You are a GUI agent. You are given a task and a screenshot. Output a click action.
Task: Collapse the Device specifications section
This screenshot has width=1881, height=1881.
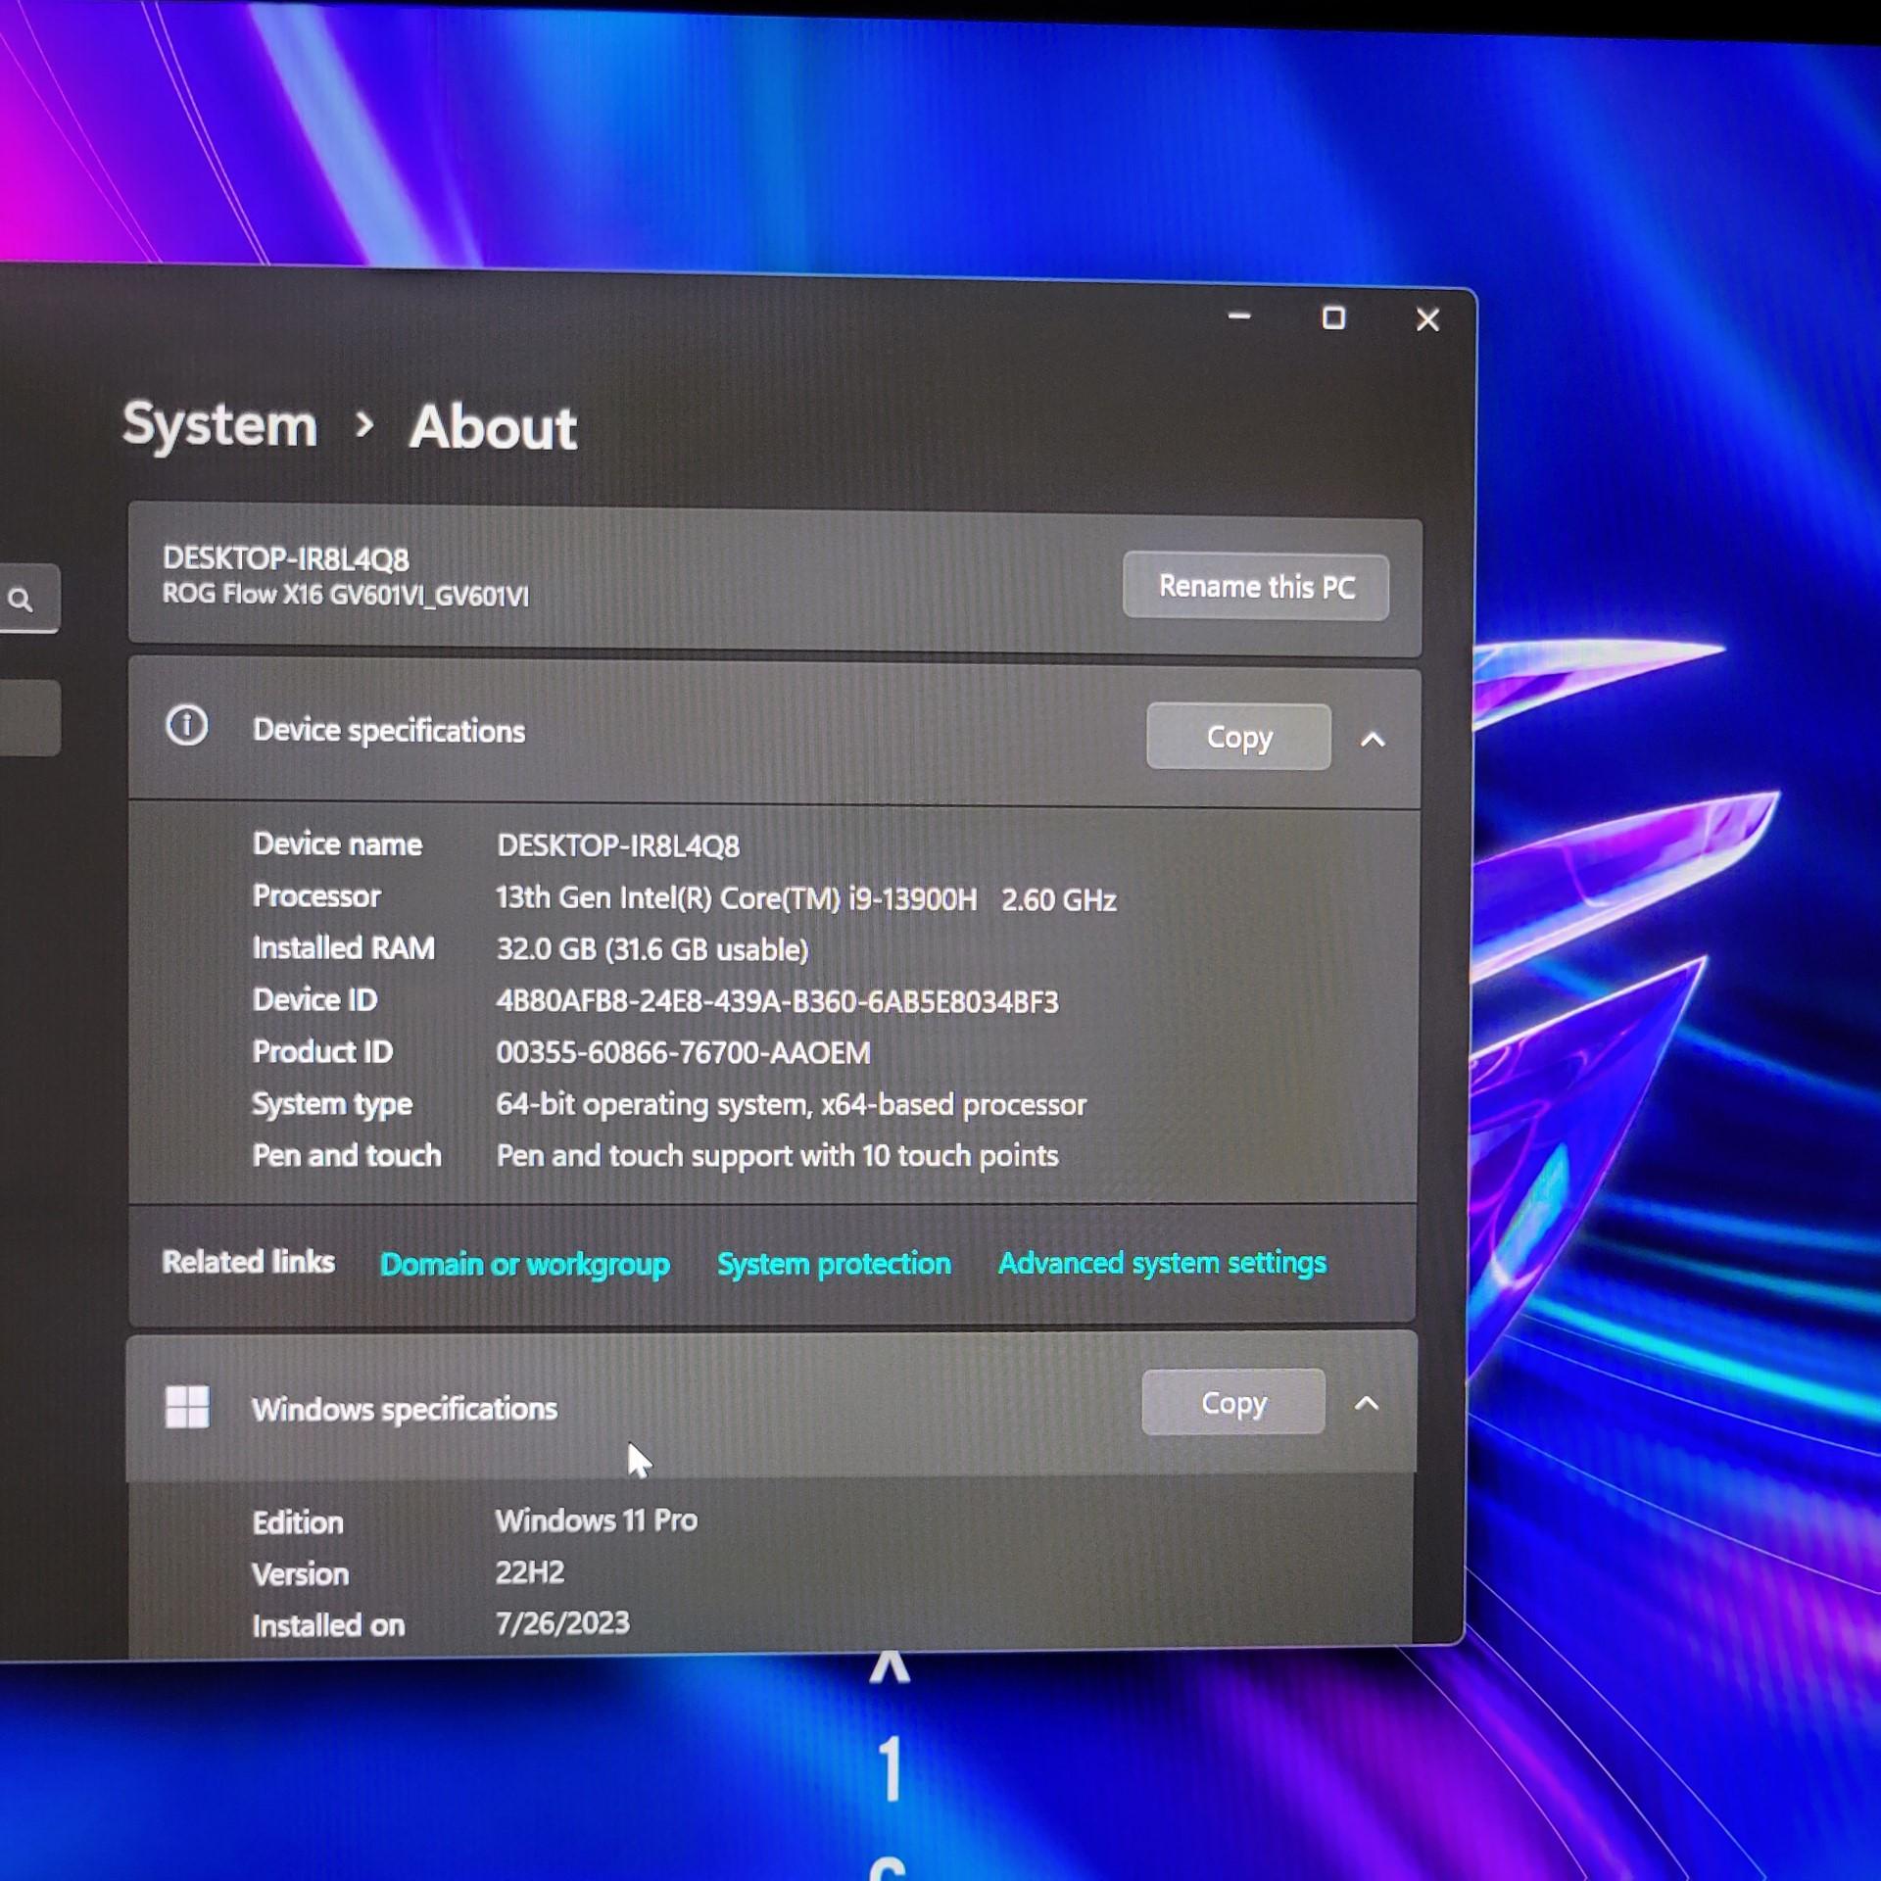pyautogui.click(x=1373, y=740)
